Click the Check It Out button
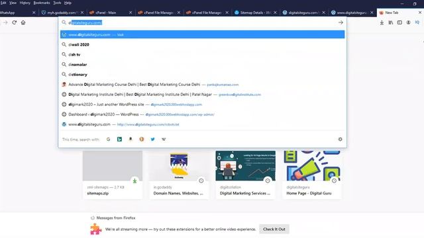The height and width of the screenshot is (238, 424). coord(274,229)
